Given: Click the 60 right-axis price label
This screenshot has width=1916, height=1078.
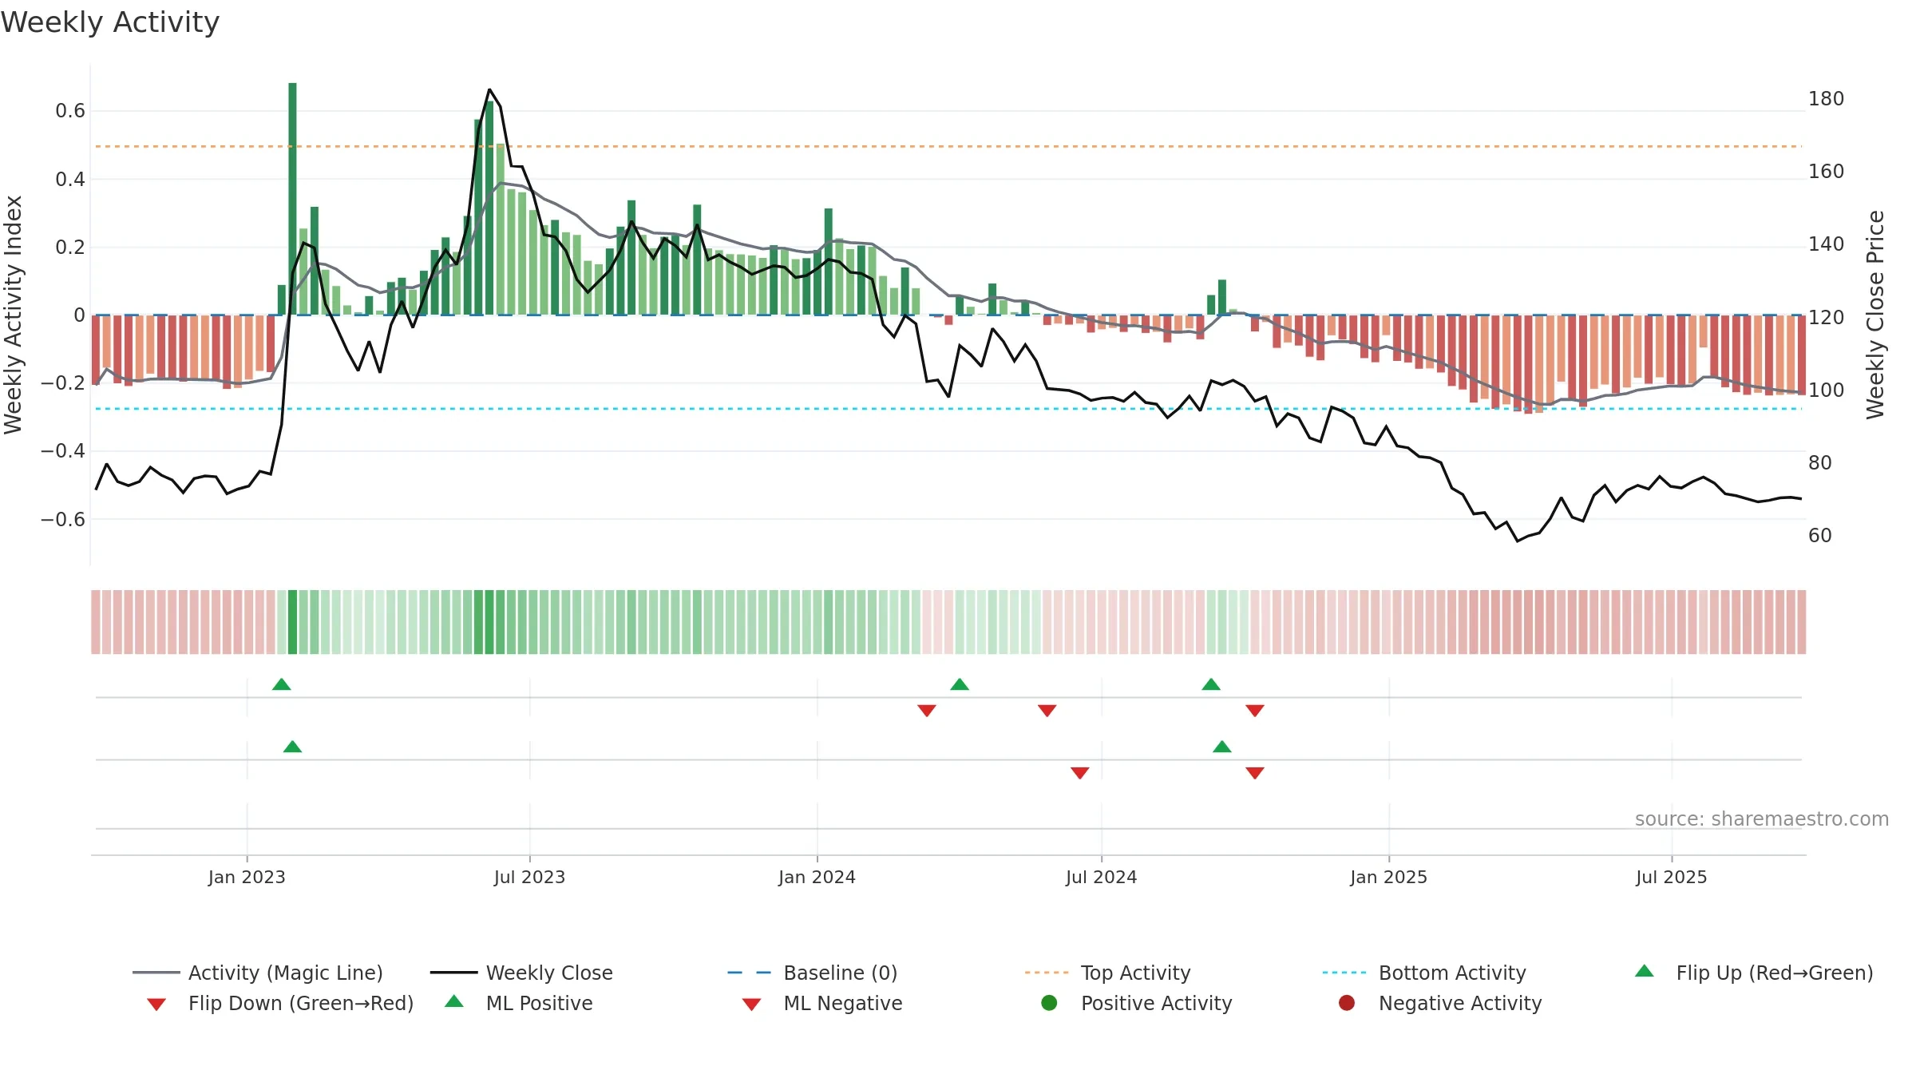Looking at the screenshot, I should 1819,535.
